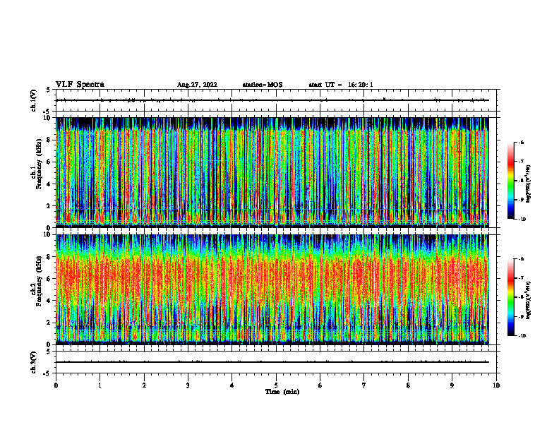Screen dimensions: 559x432
Task: Click the log(PSD) label beside the ch.2 colorbar
Action: pyautogui.click(x=529, y=300)
